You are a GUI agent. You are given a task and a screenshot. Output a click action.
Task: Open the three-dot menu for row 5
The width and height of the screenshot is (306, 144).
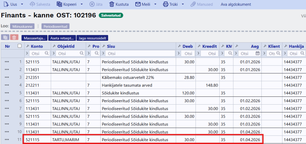pyautogui.click(x=7, y=93)
